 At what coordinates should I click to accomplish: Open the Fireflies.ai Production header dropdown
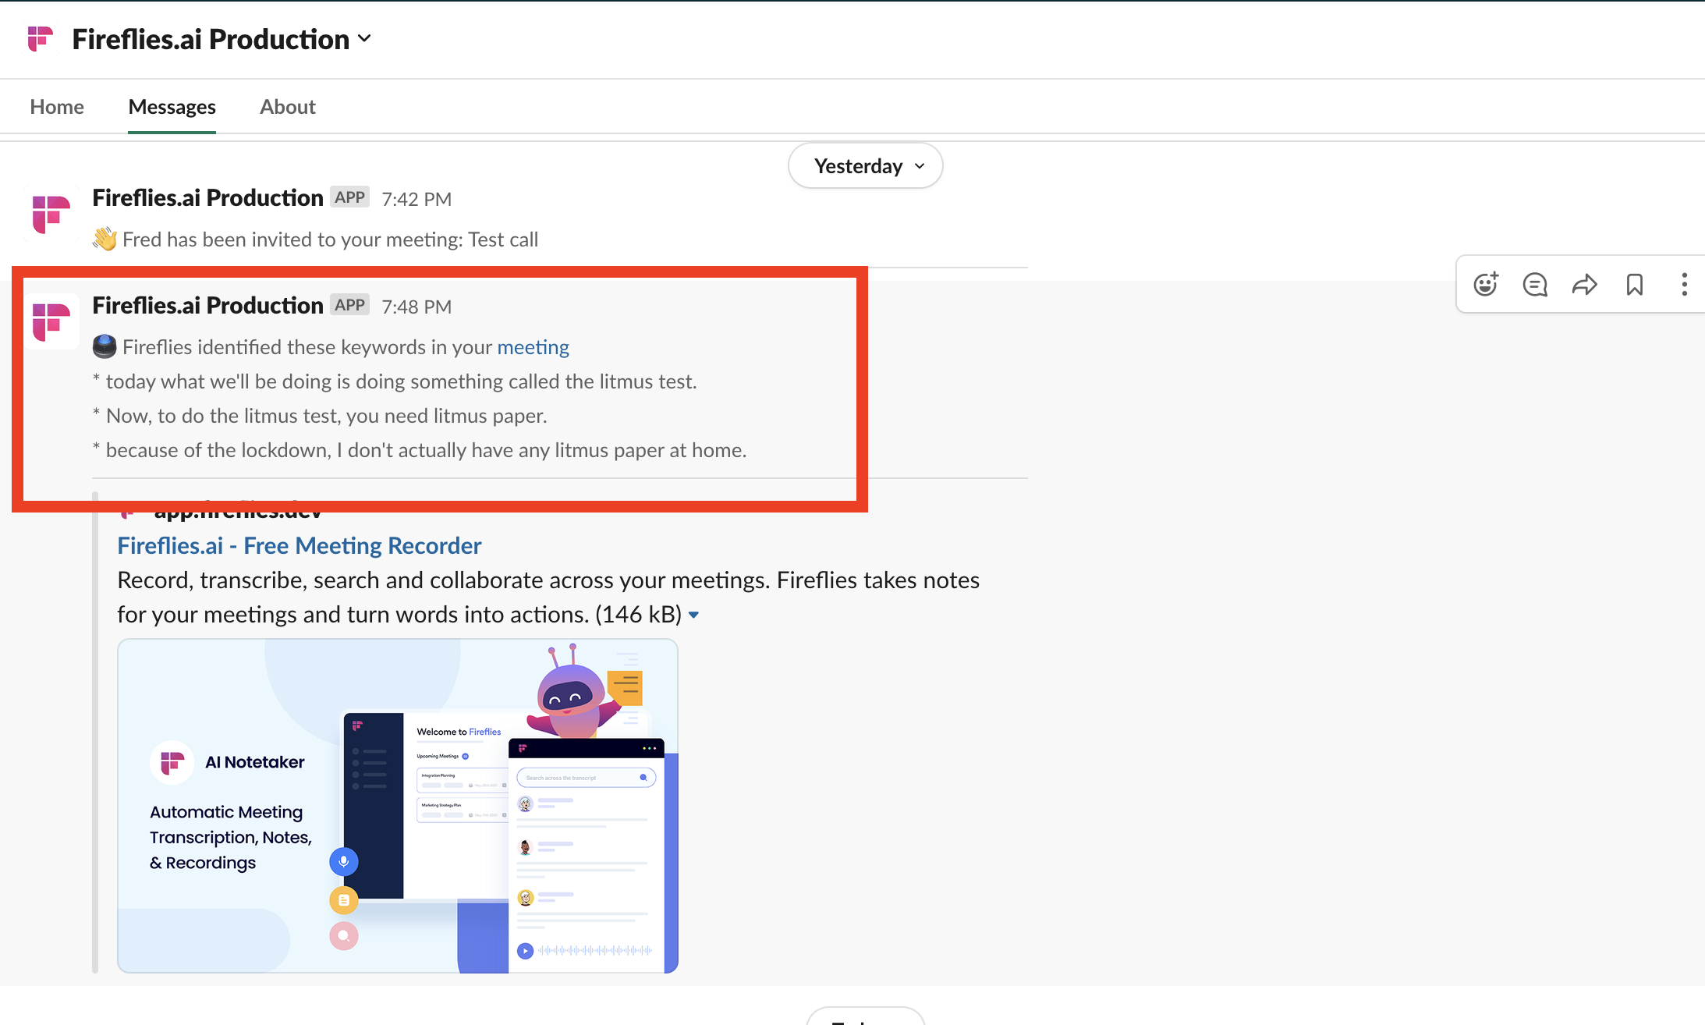point(222,39)
